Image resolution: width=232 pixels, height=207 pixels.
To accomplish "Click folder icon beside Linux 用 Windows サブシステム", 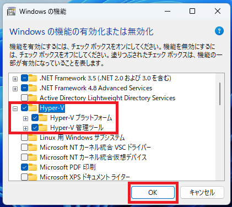I will tap(33, 138).
